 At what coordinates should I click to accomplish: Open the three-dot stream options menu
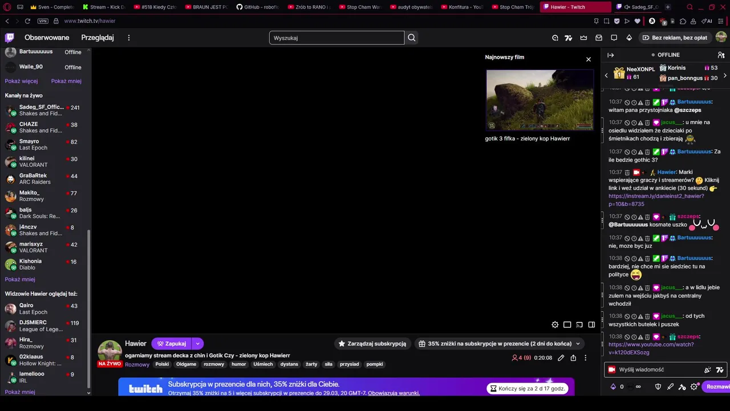pos(585,358)
